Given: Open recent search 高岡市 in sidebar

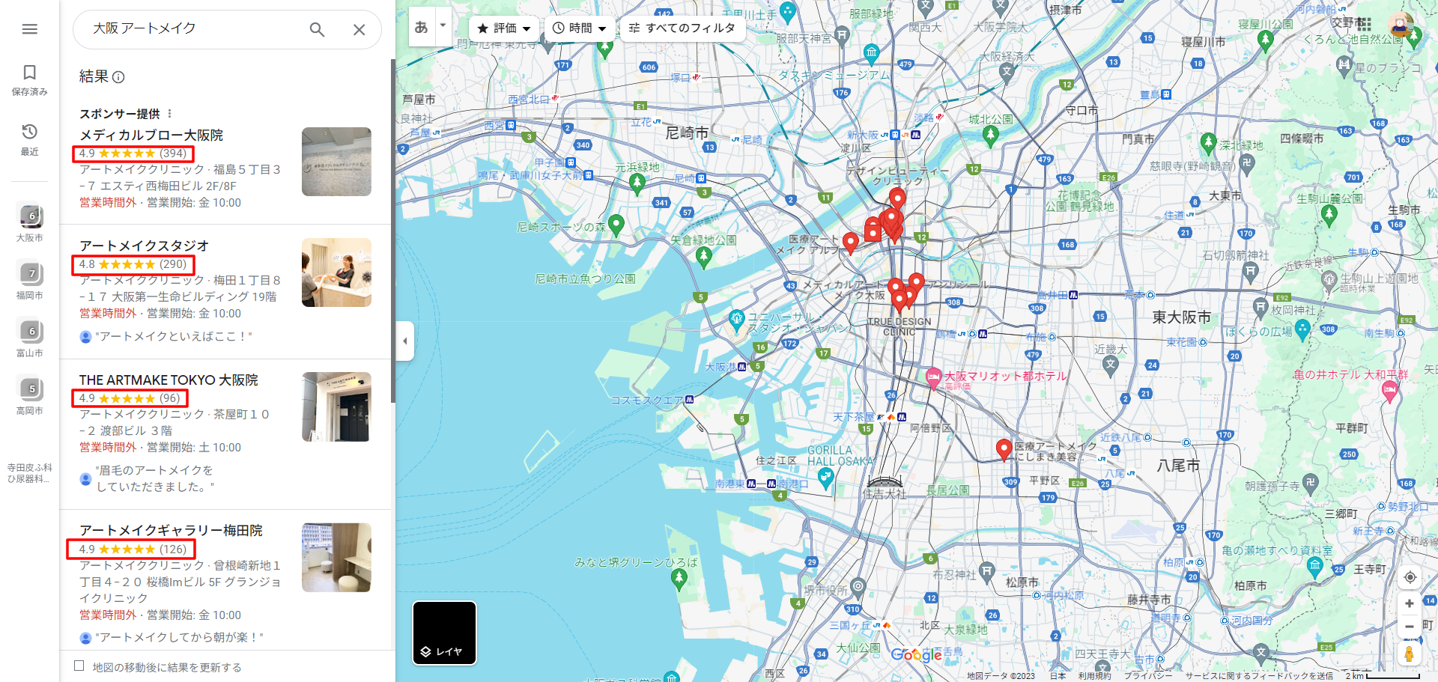Looking at the screenshot, I should point(30,396).
